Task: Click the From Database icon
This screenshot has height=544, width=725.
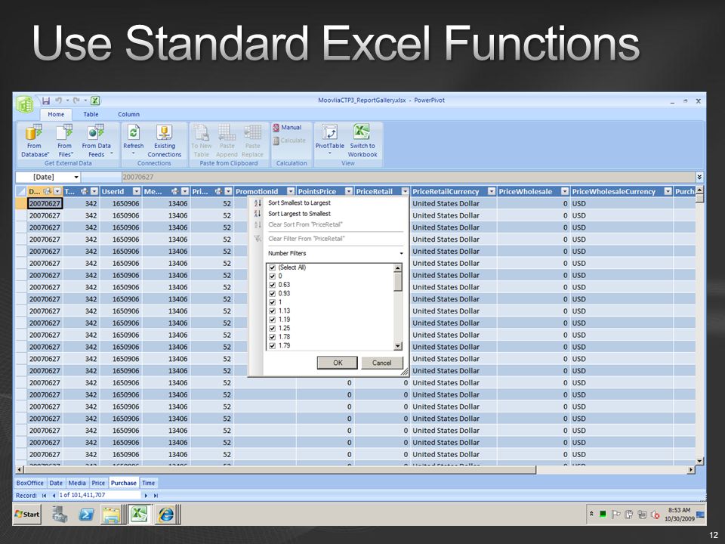Action: [34, 133]
